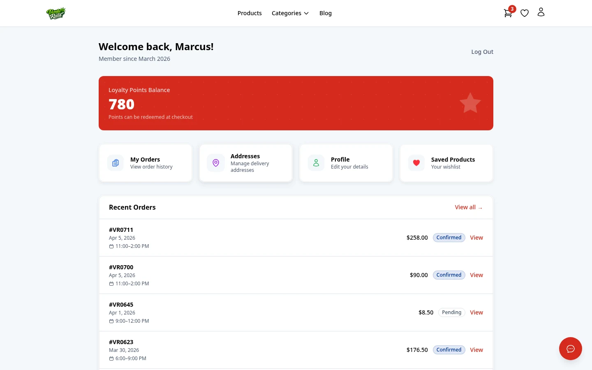Viewport: 592px width, 370px height.
Task: Expand the Categories dropdown
Action: [x=290, y=13]
